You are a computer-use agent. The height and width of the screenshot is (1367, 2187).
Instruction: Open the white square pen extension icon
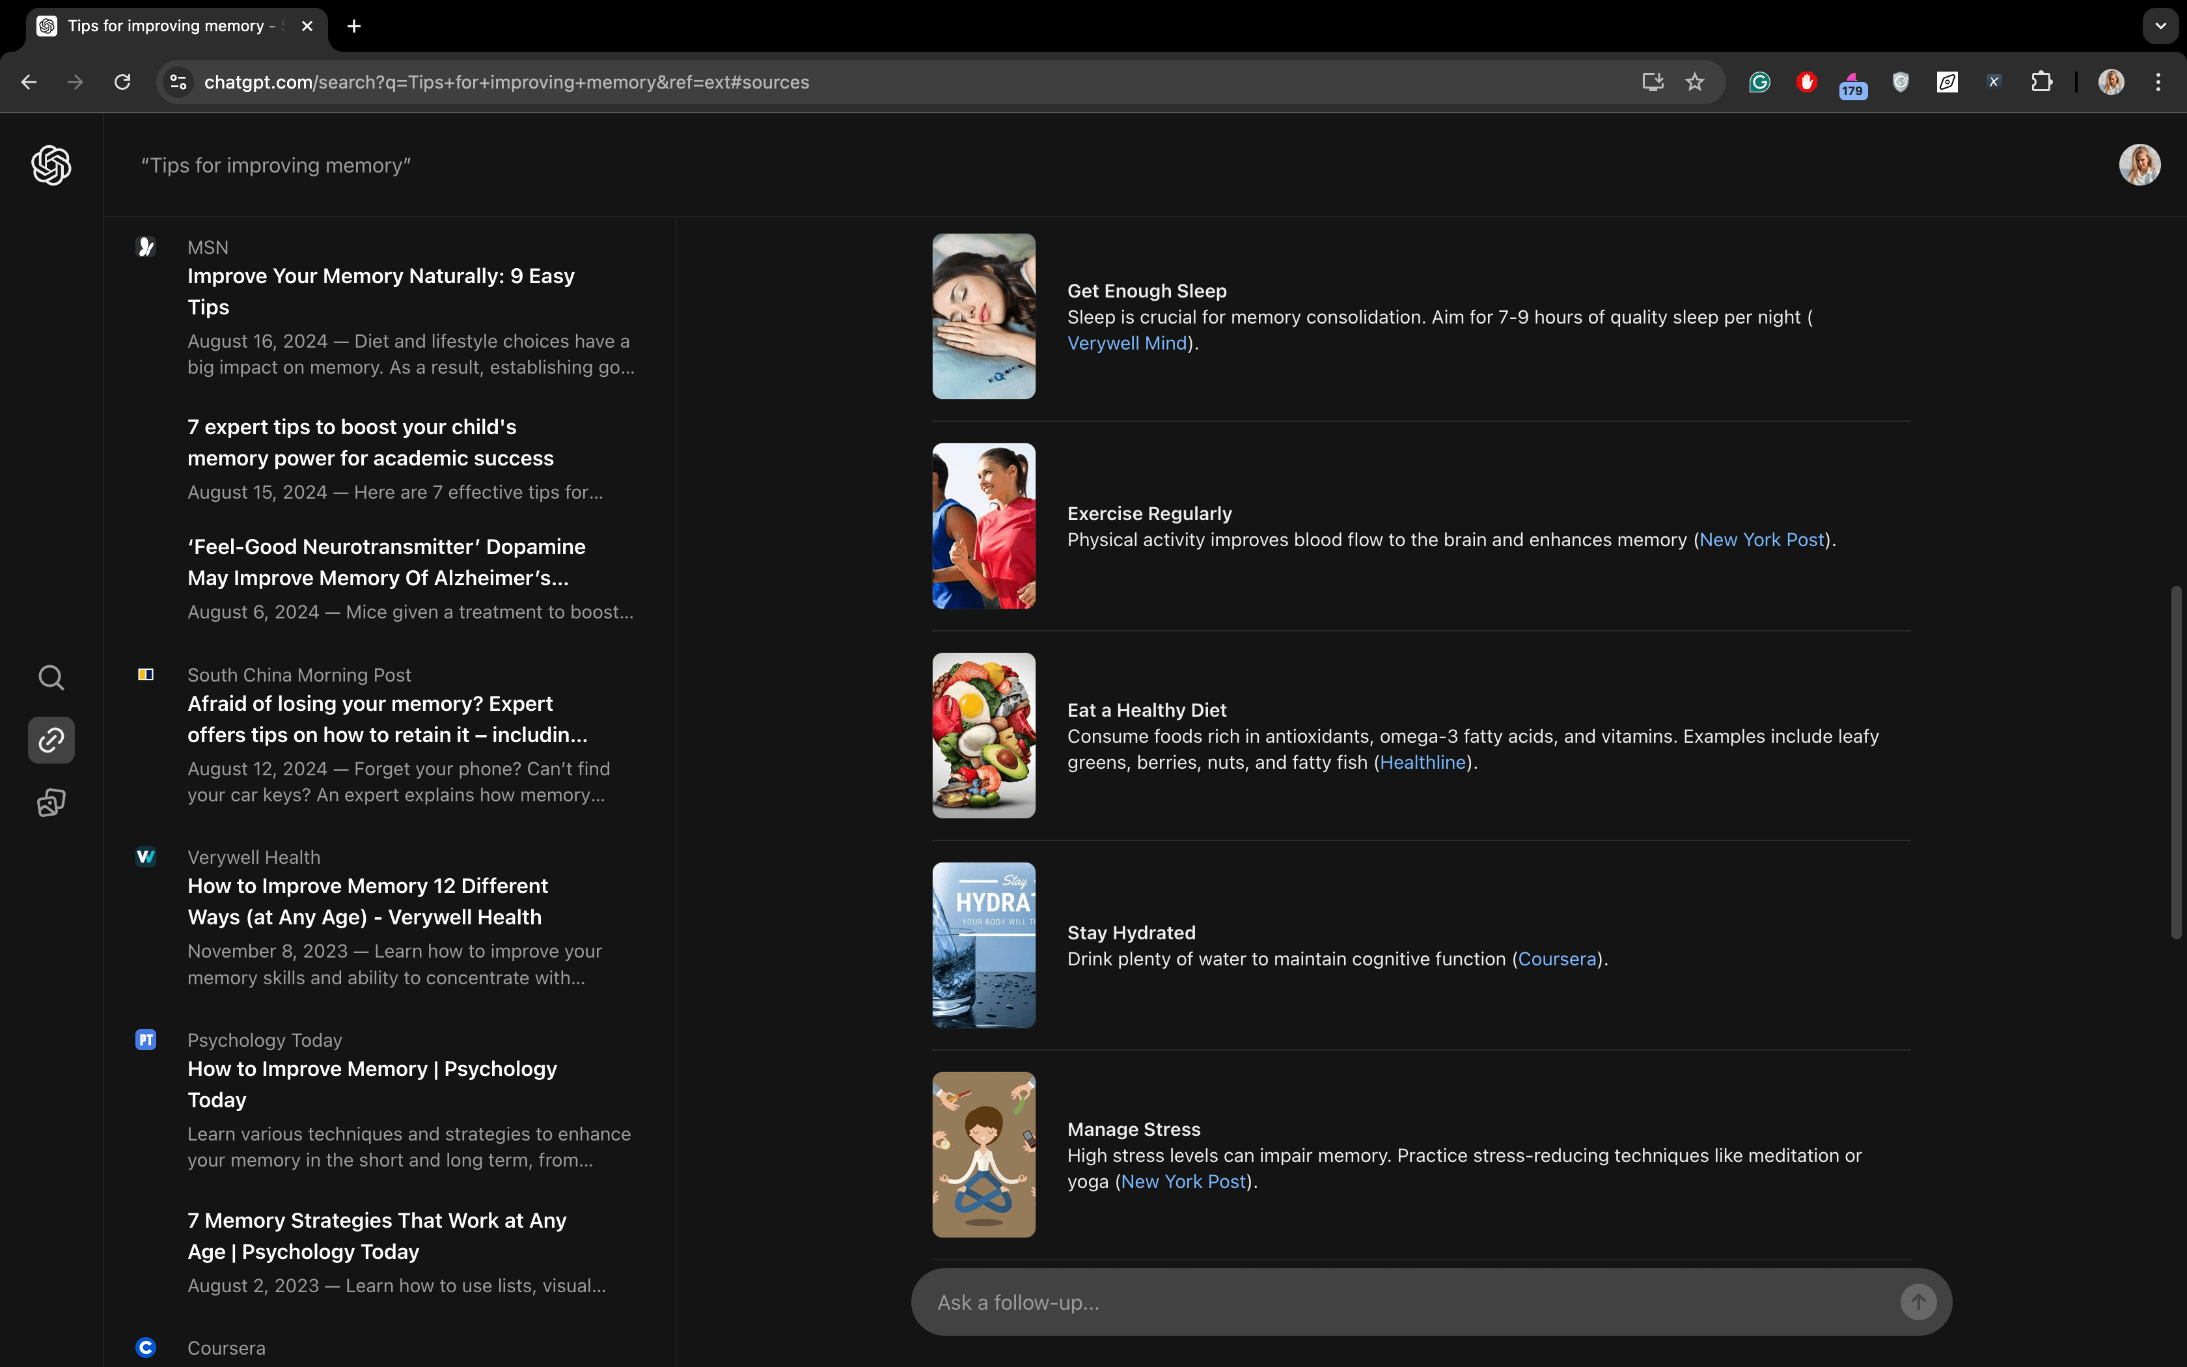pyautogui.click(x=1947, y=82)
